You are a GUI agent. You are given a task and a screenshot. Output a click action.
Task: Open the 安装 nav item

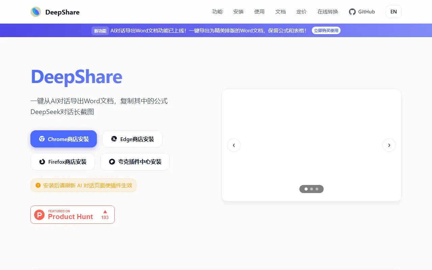[238, 12]
